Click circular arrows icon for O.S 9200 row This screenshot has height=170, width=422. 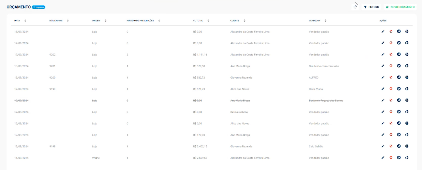399,77
